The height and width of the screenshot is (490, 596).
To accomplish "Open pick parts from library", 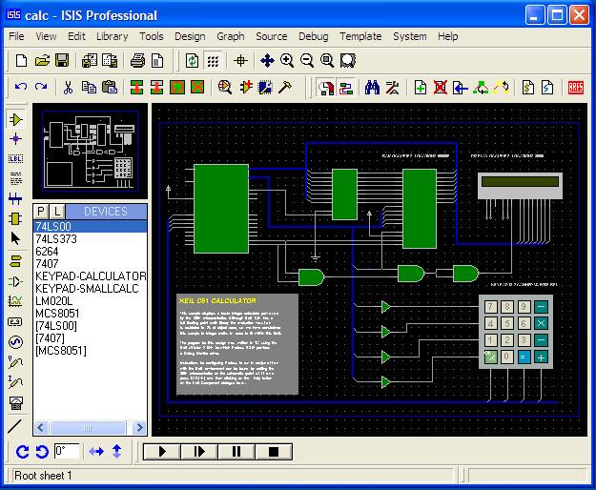I will tap(225, 88).
